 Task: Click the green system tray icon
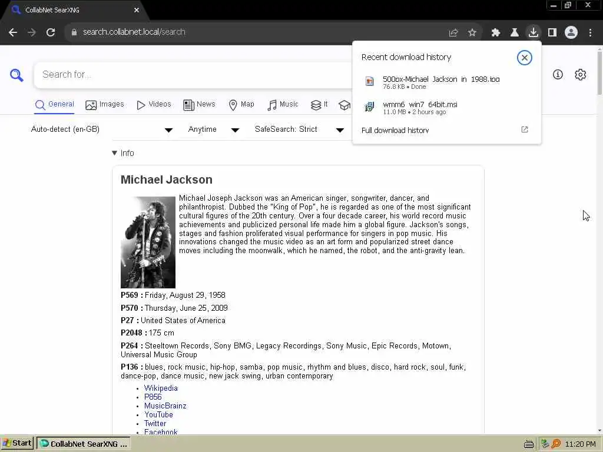[x=545, y=444]
